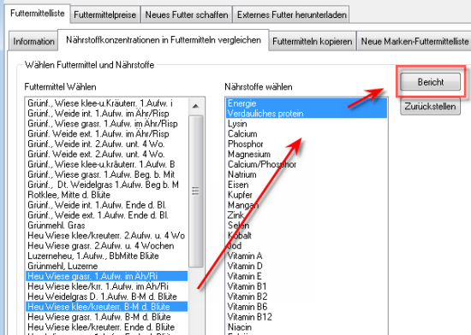Switch to the Information sub-tab
Viewport: 471px width, 335px height.
pyautogui.click(x=33, y=41)
